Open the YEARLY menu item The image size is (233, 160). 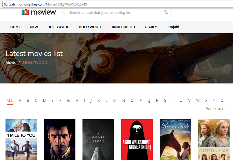[x=151, y=27]
